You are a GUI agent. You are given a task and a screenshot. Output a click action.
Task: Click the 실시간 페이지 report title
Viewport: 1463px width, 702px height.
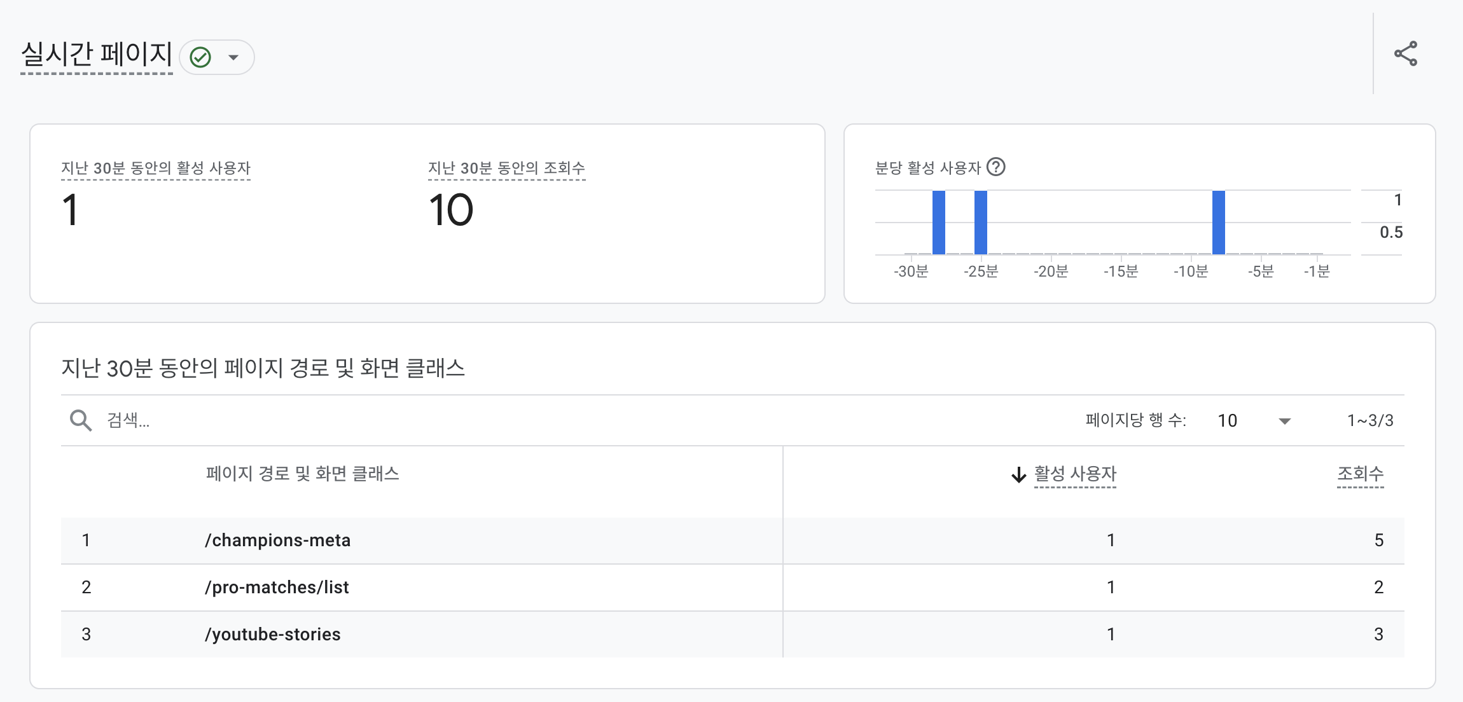pos(97,55)
